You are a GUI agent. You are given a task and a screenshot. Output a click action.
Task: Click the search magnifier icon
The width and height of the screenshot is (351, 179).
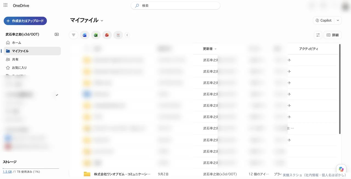coord(137,5)
